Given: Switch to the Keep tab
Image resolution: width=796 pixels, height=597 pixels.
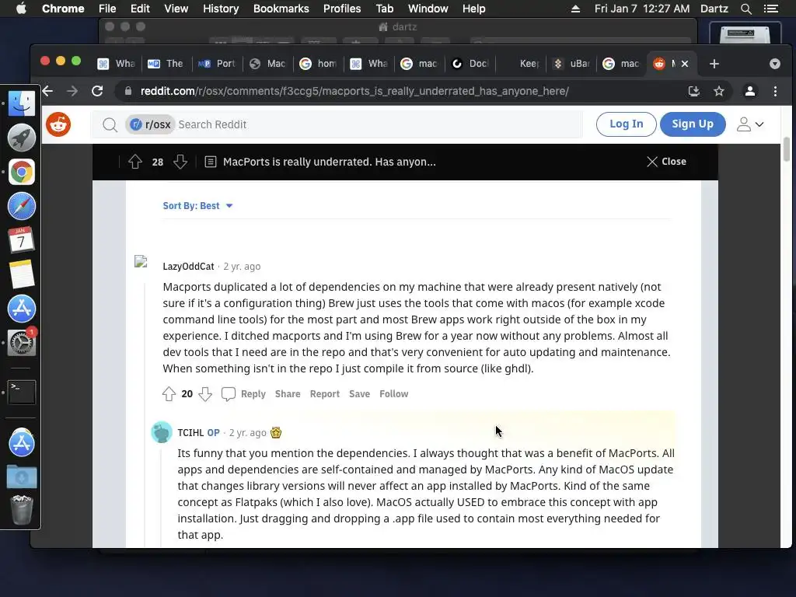Looking at the screenshot, I should tap(522, 64).
